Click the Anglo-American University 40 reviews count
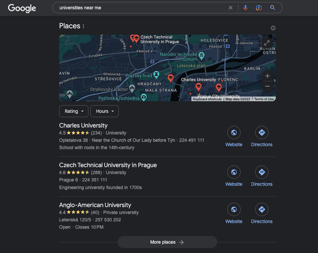This screenshot has height=253, width=318. click(x=95, y=212)
